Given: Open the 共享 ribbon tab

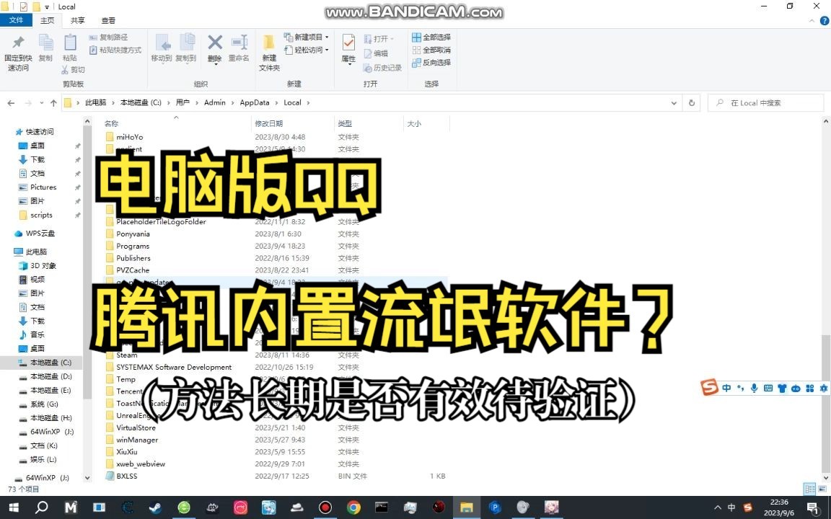Looking at the screenshot, I should point(76,20).
